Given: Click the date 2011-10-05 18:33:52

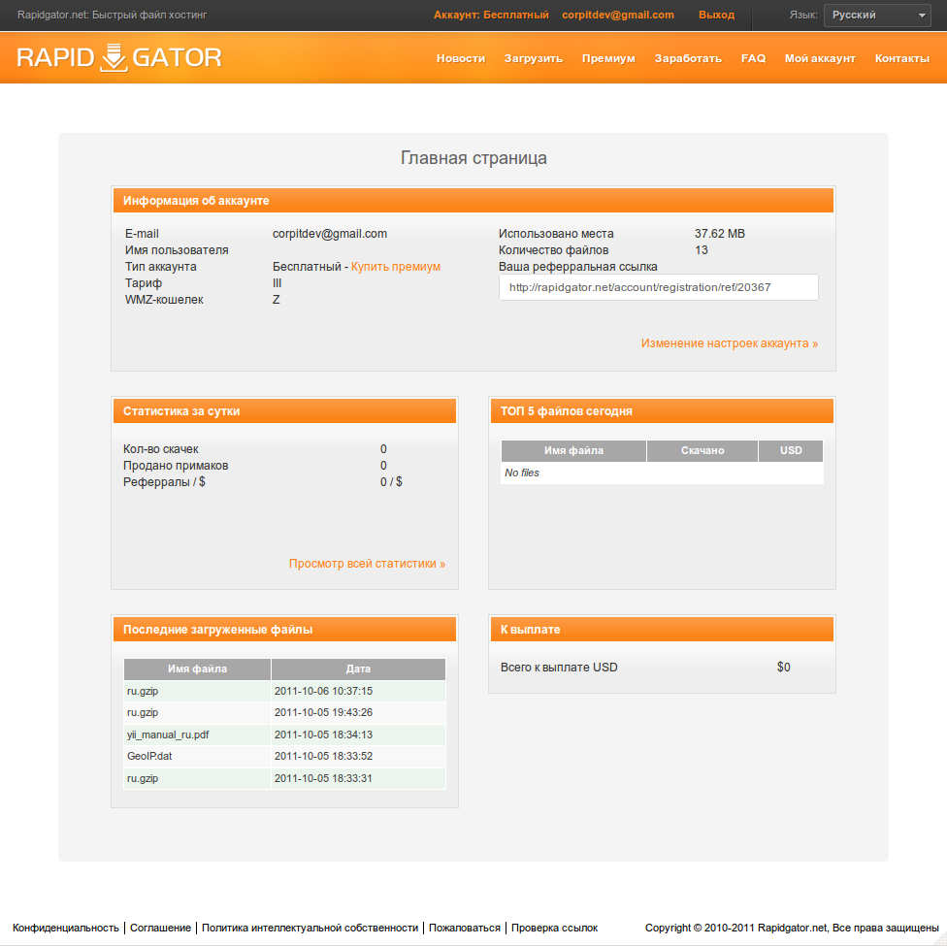Looking at the screenshot, I should (323, 757).
